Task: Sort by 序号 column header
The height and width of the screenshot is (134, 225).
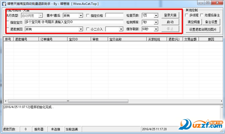Action: [8, 39]
